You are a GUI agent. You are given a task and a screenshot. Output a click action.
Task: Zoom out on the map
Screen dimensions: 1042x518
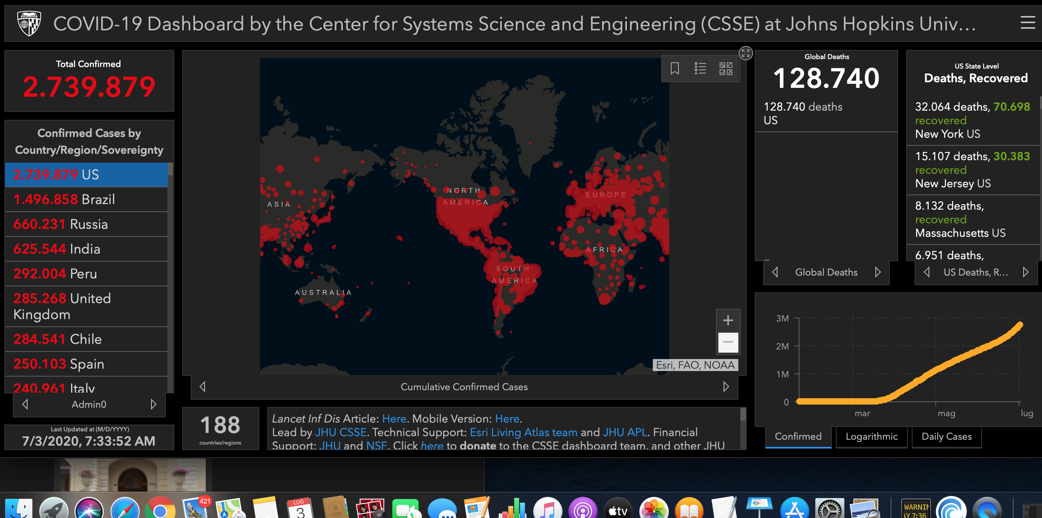728,342
